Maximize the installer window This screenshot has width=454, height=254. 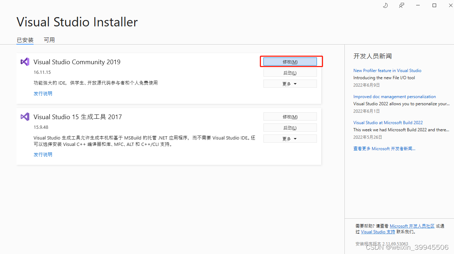(x=434, y=5)
